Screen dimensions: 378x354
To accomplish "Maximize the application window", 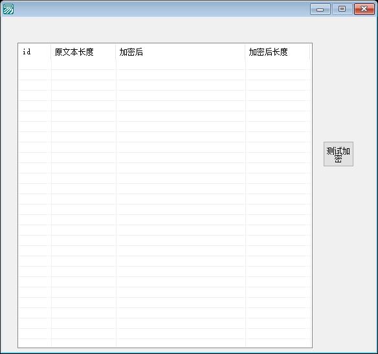I will 342,9.
